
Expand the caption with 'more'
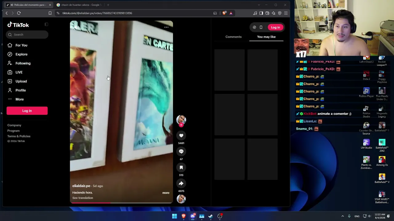pyautogui.click(x=166, y=193)
